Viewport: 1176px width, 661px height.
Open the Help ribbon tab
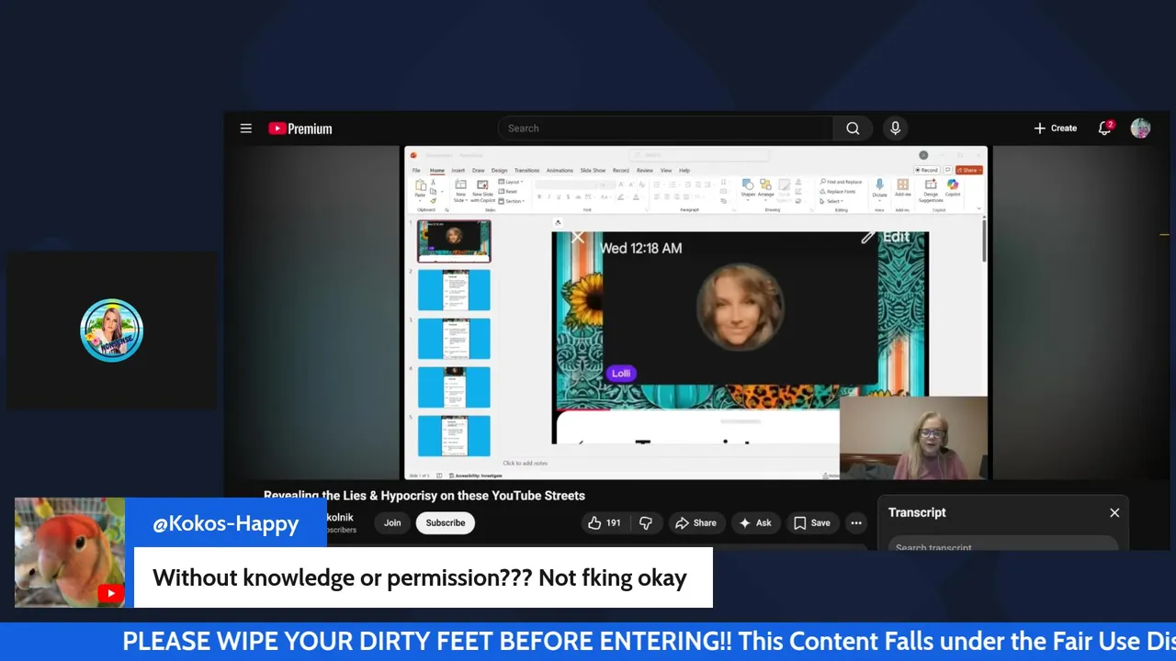click(x=684, y=171)
